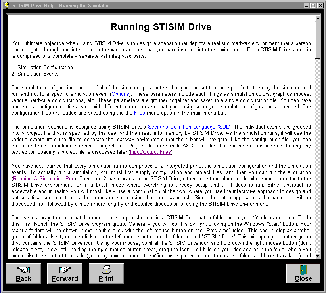Click the maximize button on the title bar
This screenshot has height=293, width=326.
point(314,6)
